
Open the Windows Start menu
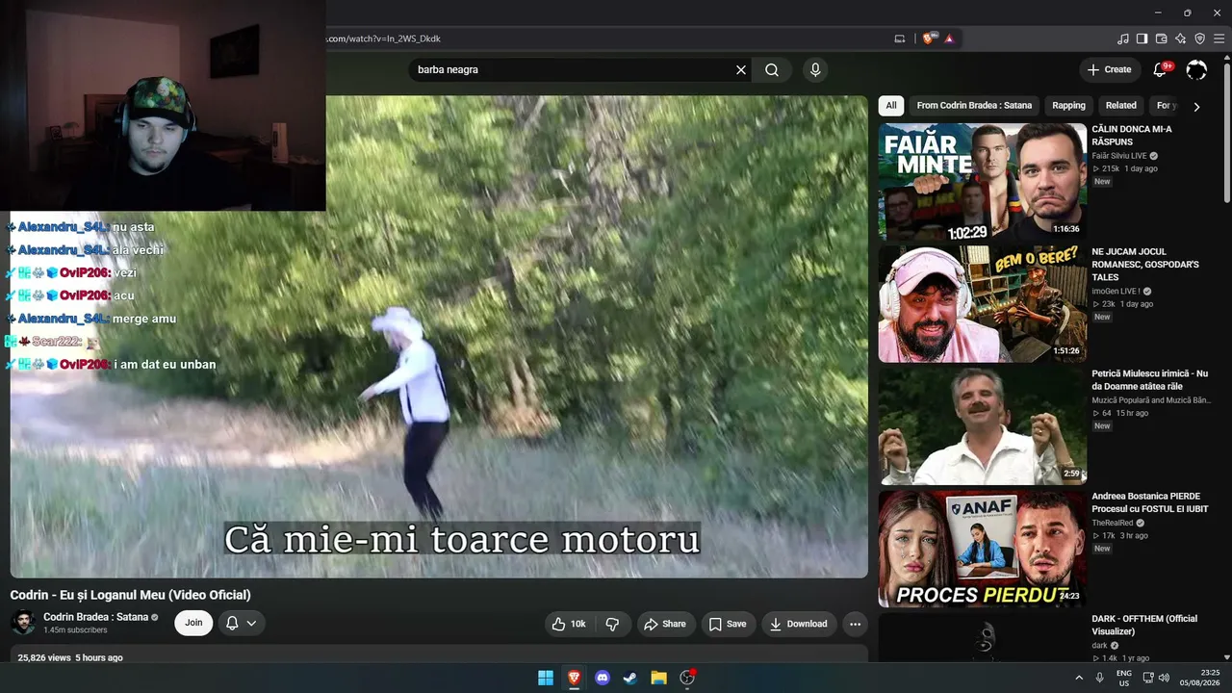click(x=546, y=678)
